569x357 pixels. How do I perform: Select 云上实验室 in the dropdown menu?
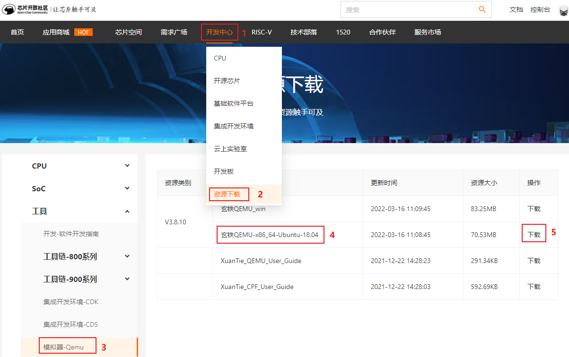click(x=244, y=149)
